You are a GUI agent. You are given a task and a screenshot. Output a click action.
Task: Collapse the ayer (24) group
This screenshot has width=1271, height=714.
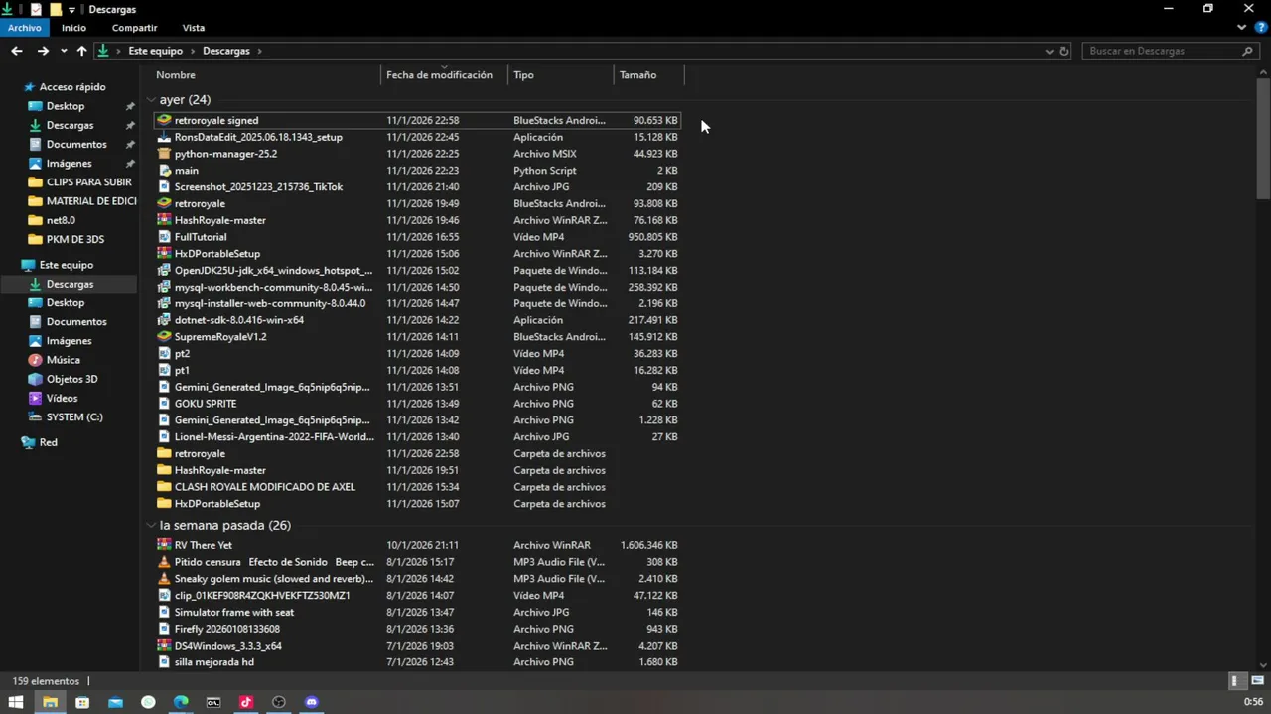pyautogui.click(x=151, y=100)
